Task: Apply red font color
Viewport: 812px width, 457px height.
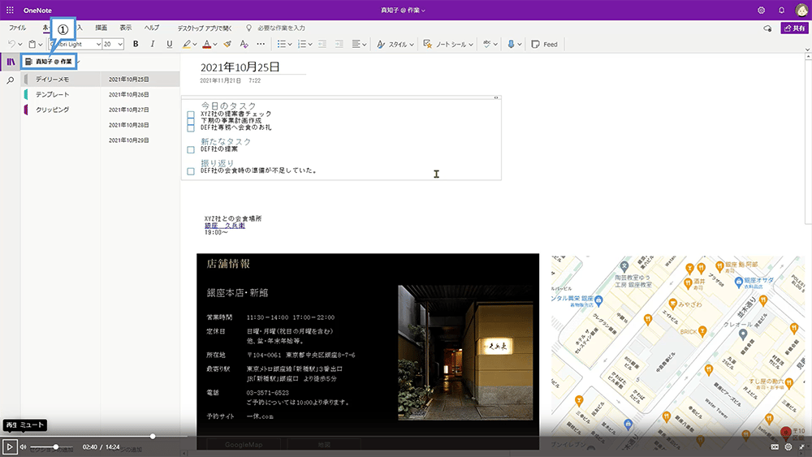Action: coord(206,44)
